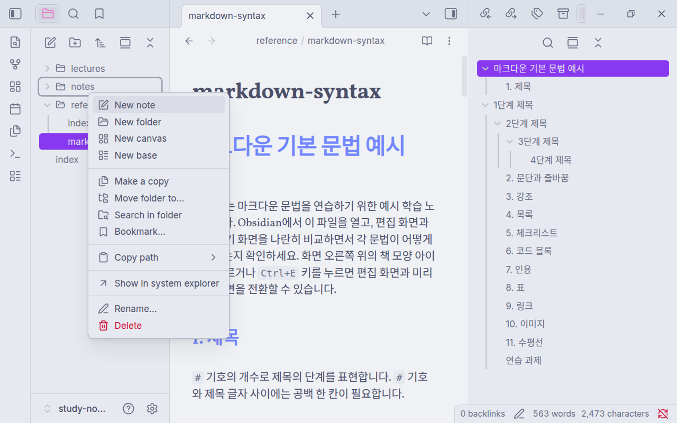
Task: Choose New note from context menu
Action: [x=159, y=105]
